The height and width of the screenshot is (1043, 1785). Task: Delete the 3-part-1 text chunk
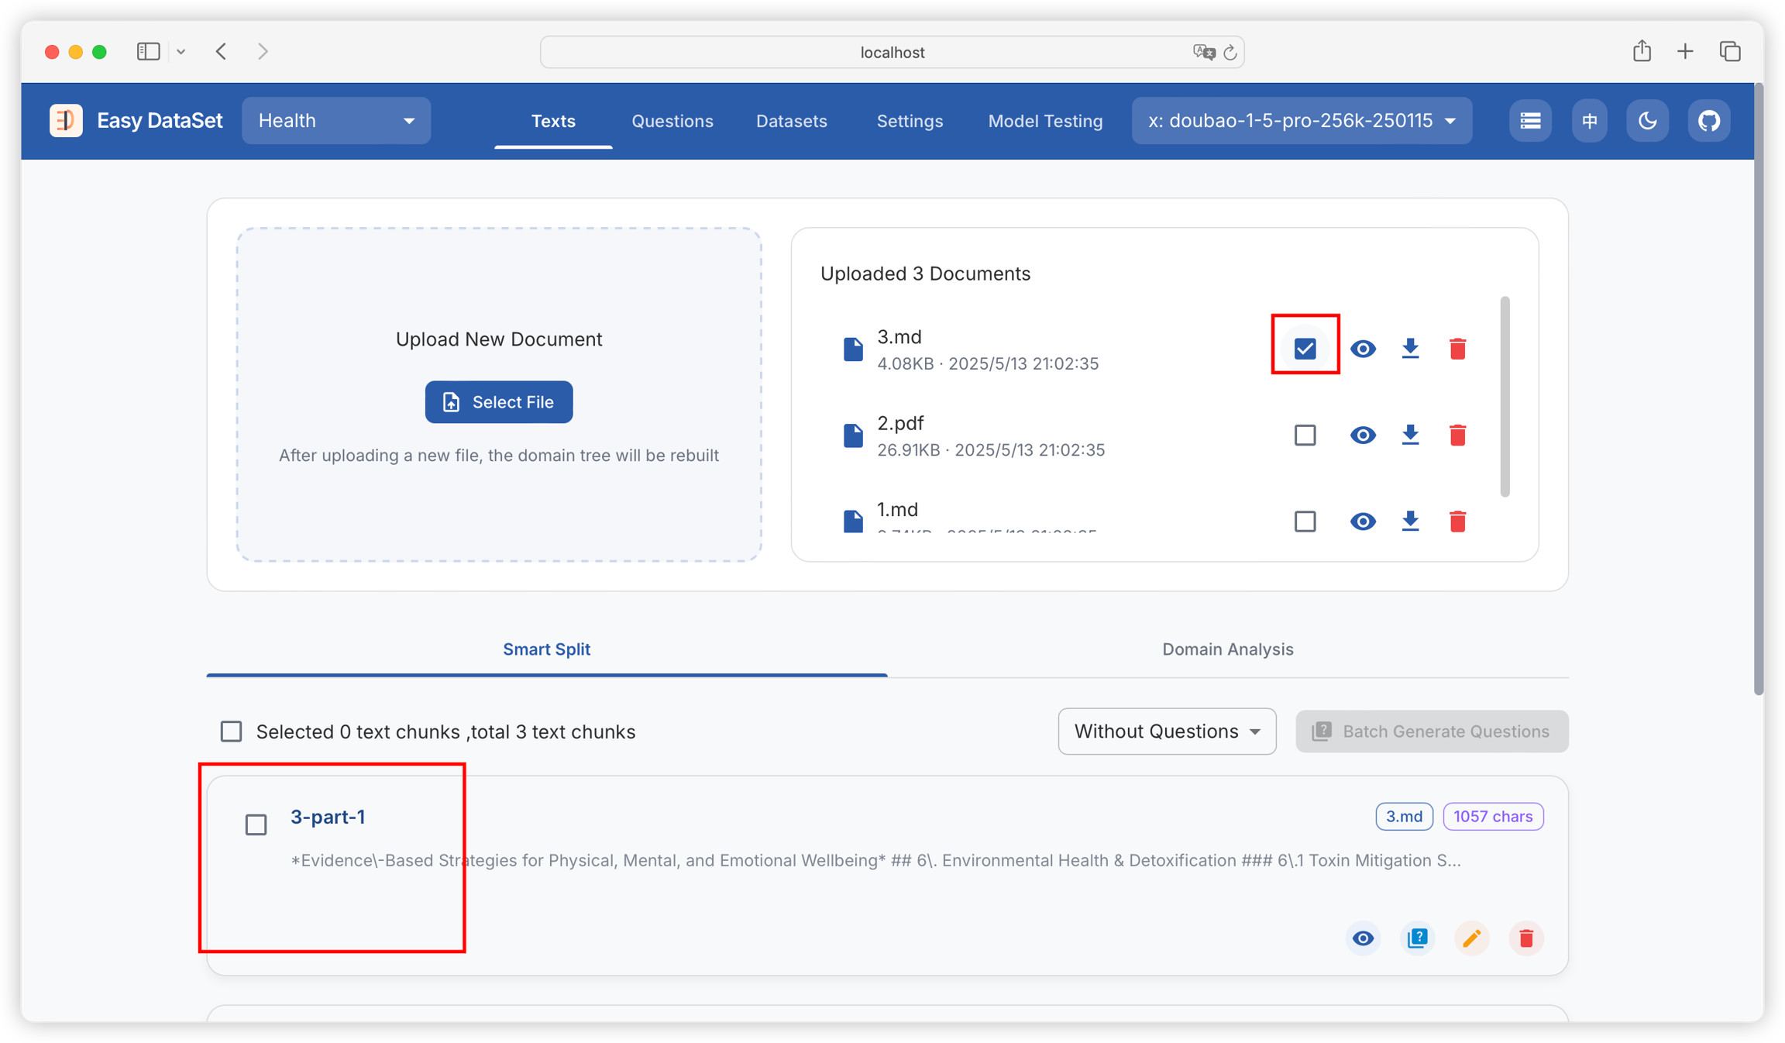pos(1525,938)
